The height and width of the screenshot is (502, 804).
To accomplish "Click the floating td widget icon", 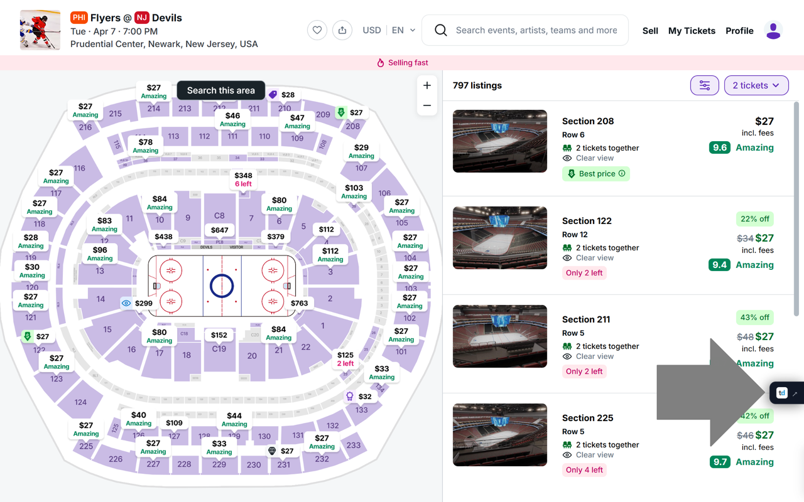I will coord(782,393).
